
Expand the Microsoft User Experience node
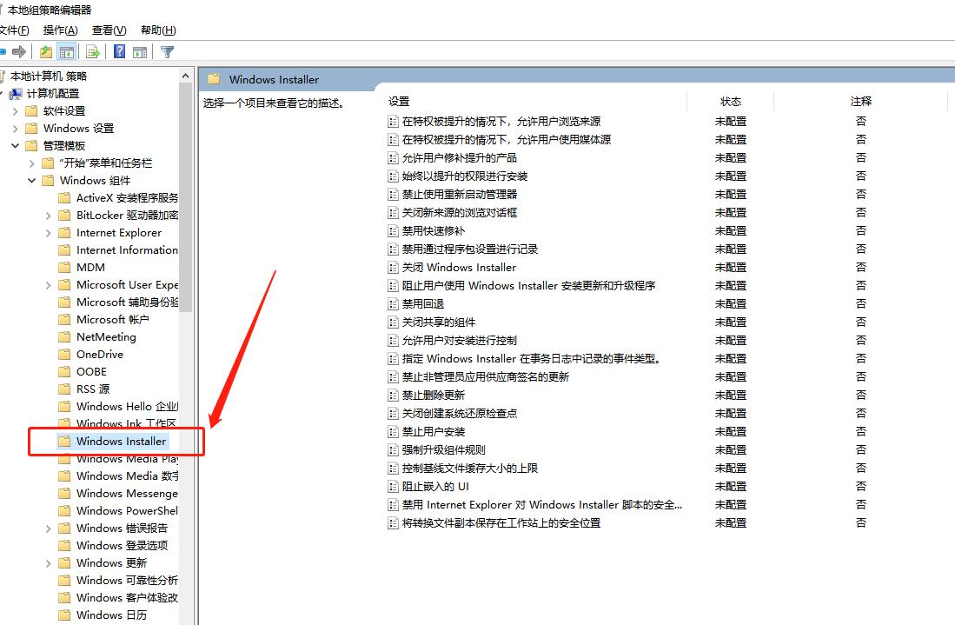point(48,285)
